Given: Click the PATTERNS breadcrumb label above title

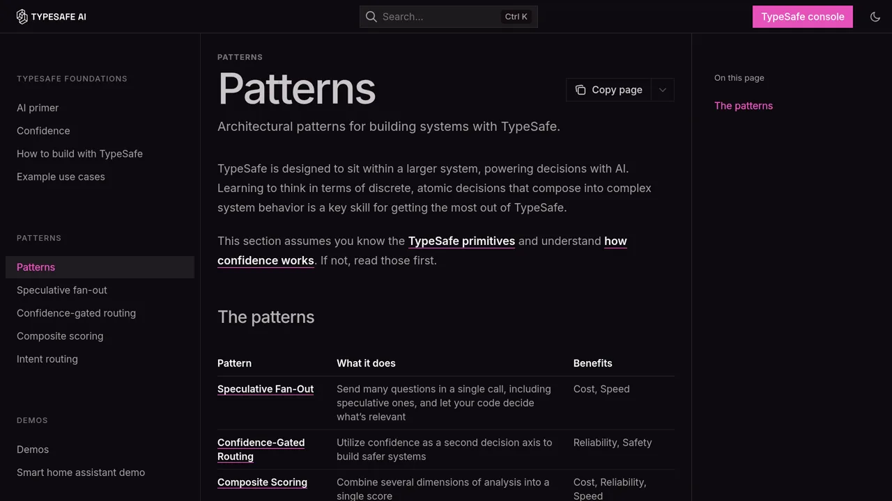Looking at the screenshot, I should (240, 57).
